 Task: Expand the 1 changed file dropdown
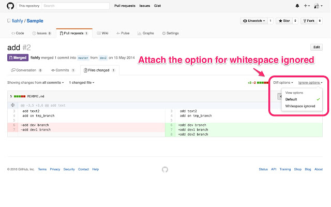tap(82, 83)
